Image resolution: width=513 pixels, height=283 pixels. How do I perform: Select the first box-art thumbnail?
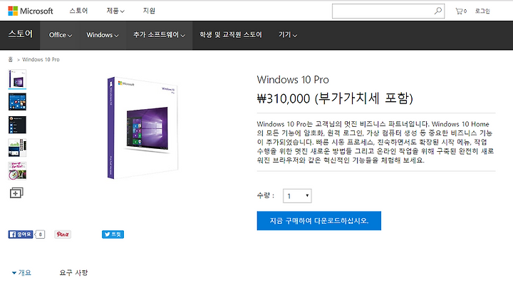(17, 79)
